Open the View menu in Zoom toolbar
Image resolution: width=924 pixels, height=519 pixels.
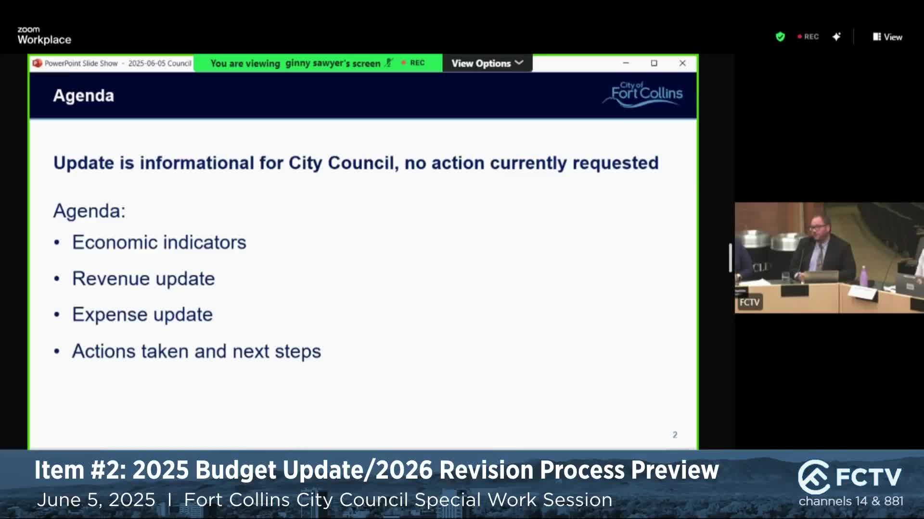[887, 37]
